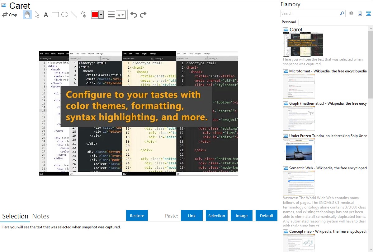Click 'Here you will see' text under Caret thumbnail

[x=323, y=62]
